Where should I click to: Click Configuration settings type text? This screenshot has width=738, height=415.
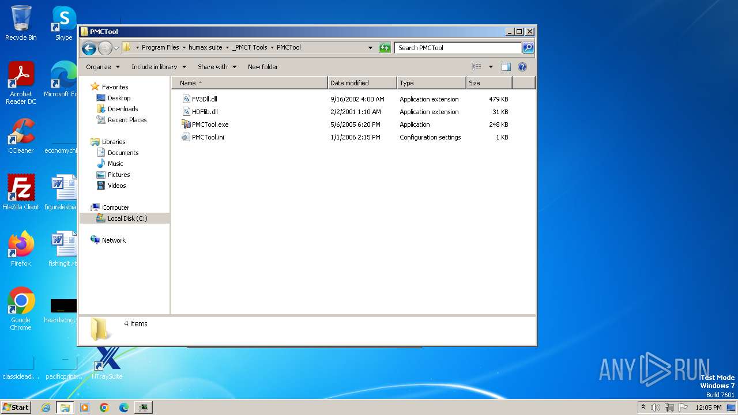tap(430, 137)
